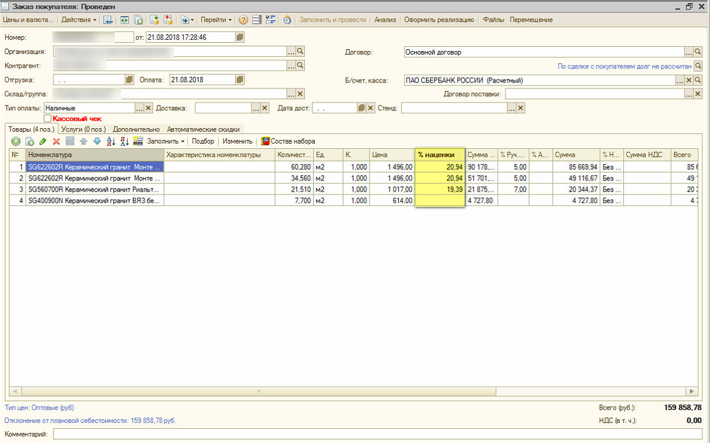Copy the current row in the goods toolbar

(x=29, y=141)
